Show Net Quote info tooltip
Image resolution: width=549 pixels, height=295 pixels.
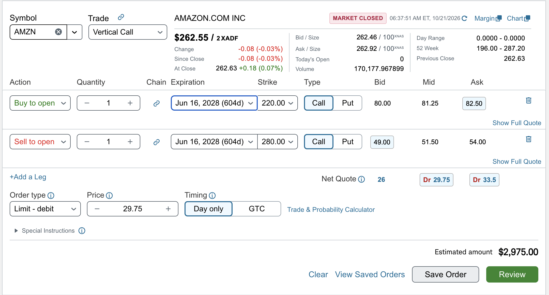click(x=361, y=179)
